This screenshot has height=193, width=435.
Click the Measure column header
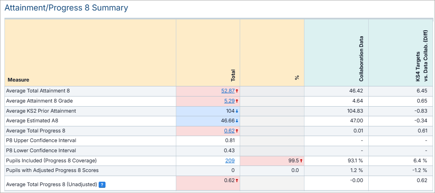[x=18, y=80]
